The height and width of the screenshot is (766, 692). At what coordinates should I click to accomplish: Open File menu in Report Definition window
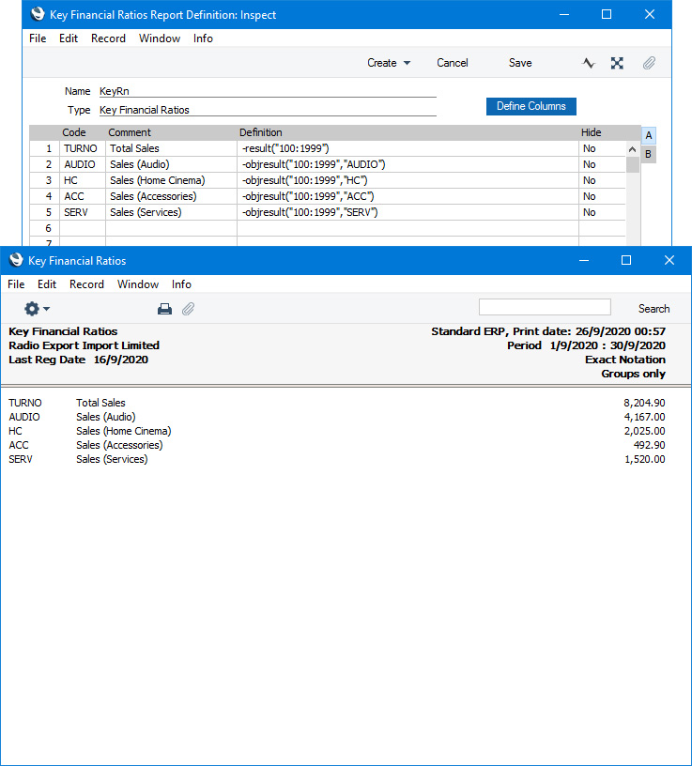pos(38,38)
